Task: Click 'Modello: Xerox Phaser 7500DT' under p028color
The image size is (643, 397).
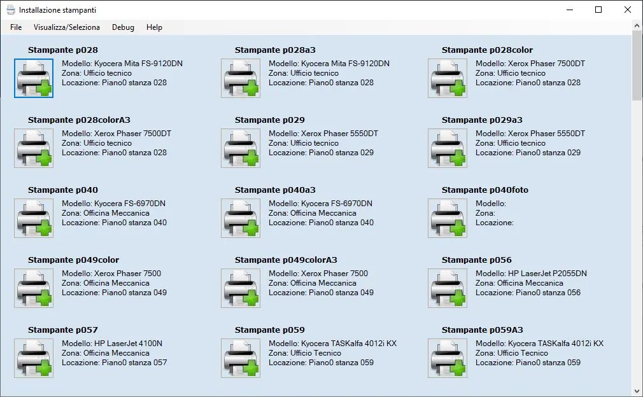Action: pos(530,64)
